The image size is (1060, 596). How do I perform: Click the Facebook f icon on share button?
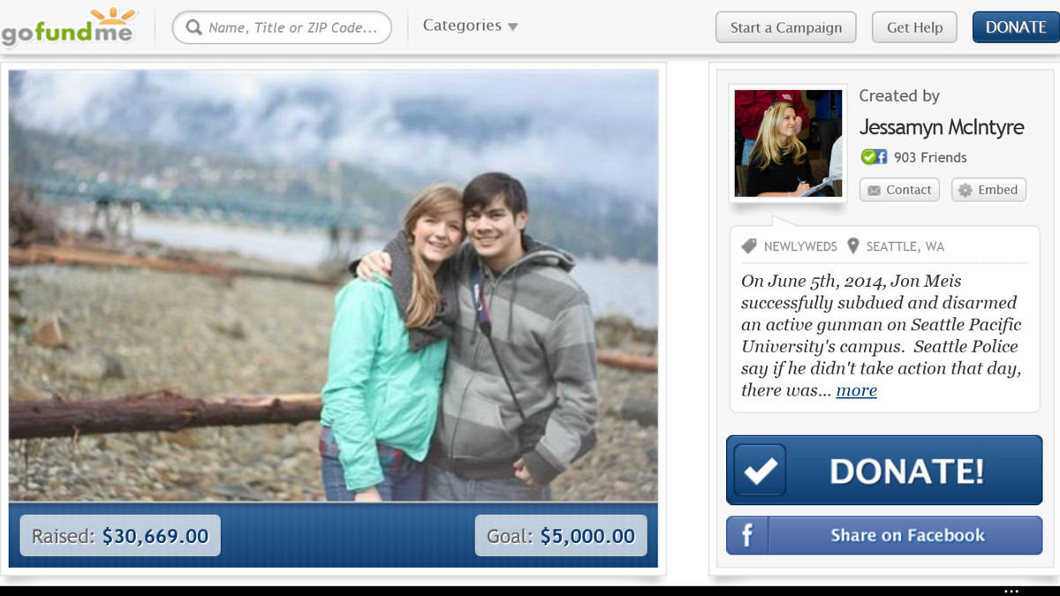point(747,535)
